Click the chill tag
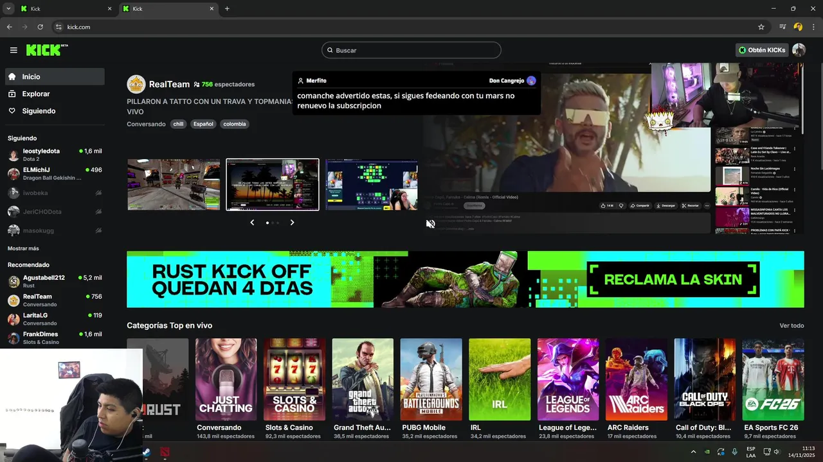823x462 pixels. click(178, 124)
